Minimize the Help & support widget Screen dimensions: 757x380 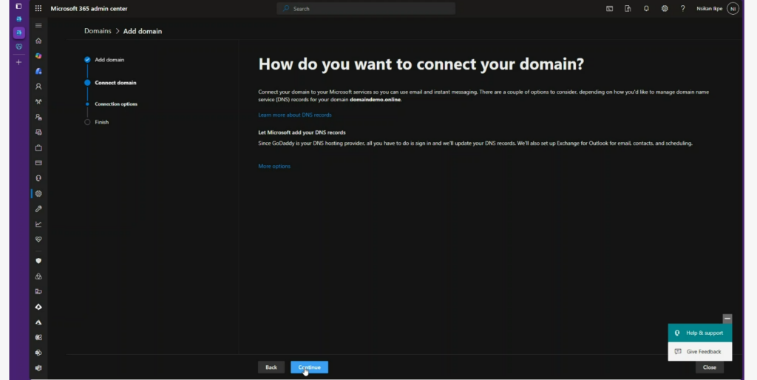click(727, 319)
